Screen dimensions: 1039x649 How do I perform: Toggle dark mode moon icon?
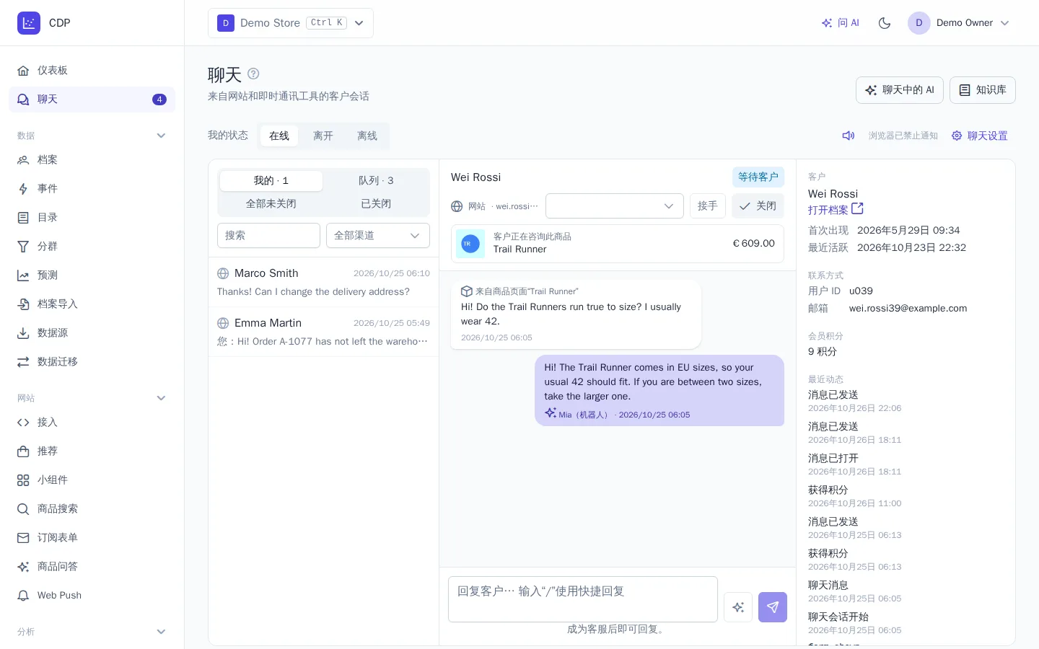click(x=885, y=23)
